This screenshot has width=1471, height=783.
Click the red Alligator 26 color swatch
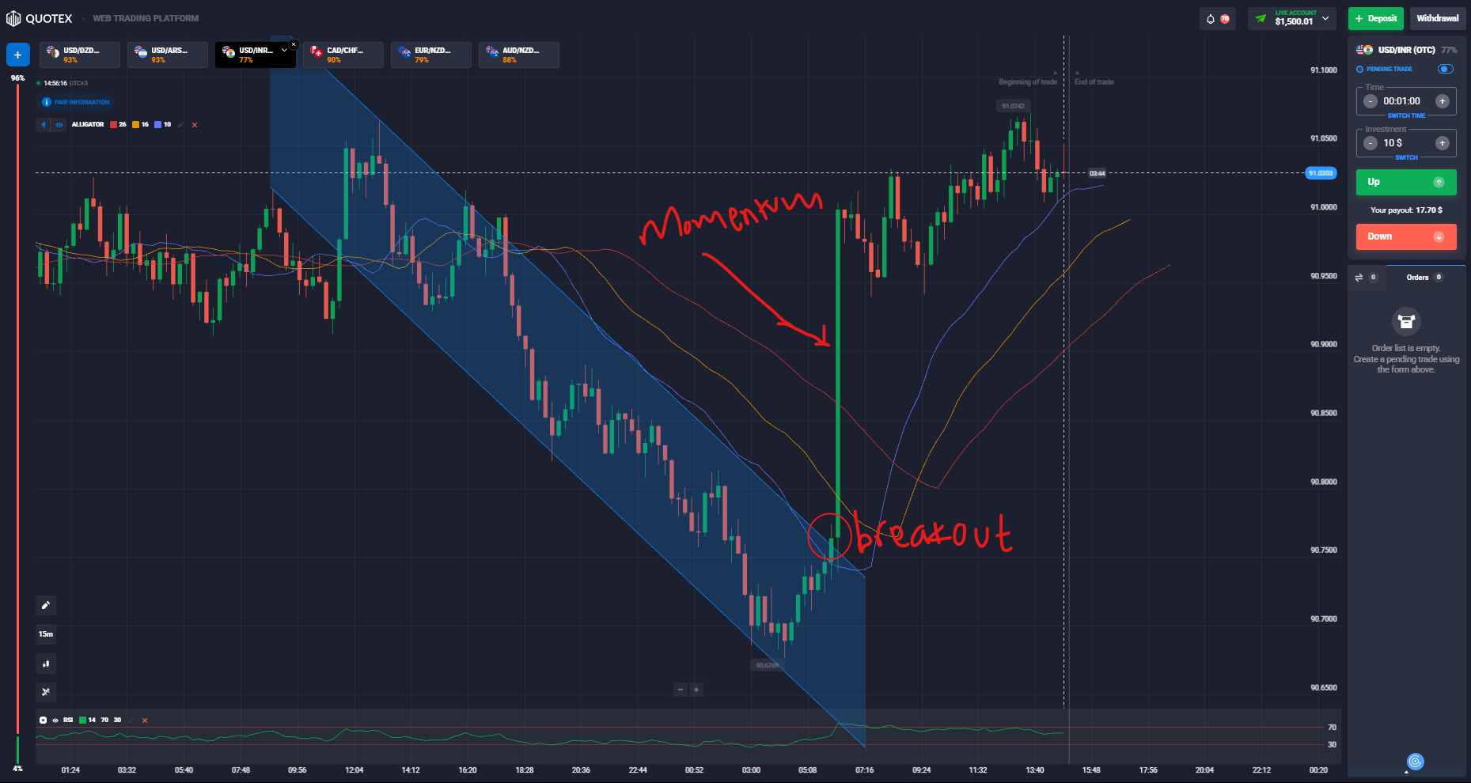pos(113,124)
